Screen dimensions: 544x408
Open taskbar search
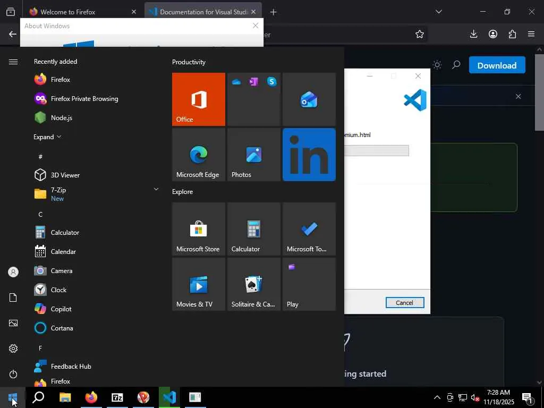tap(38, 397)
